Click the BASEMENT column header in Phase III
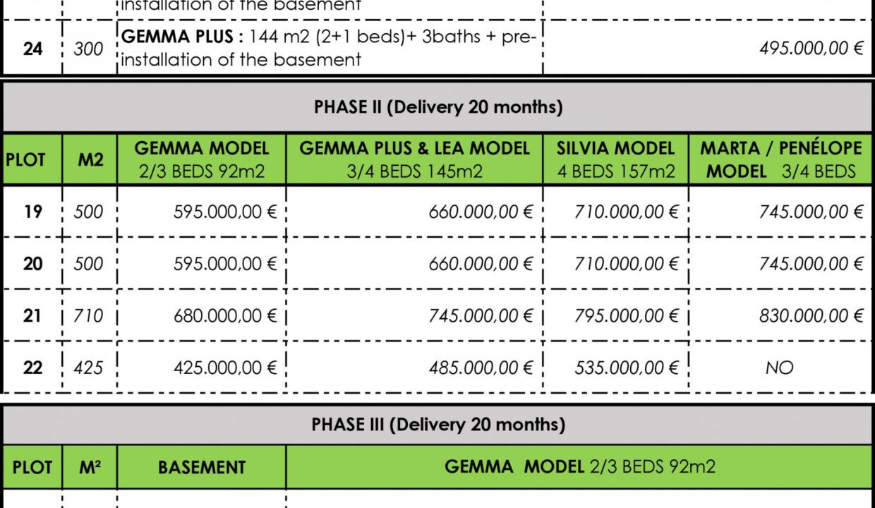This screenshot has width=875, height=508. 201,467
